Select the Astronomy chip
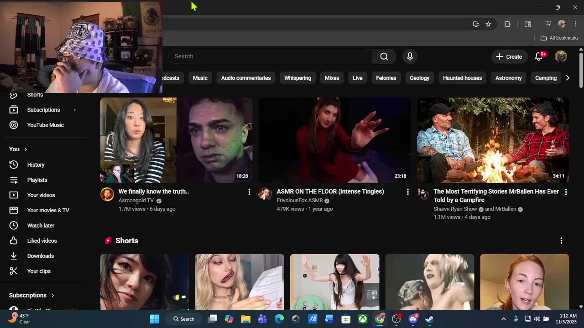This screenshot has height=328, width=584. tap(508, 78)
